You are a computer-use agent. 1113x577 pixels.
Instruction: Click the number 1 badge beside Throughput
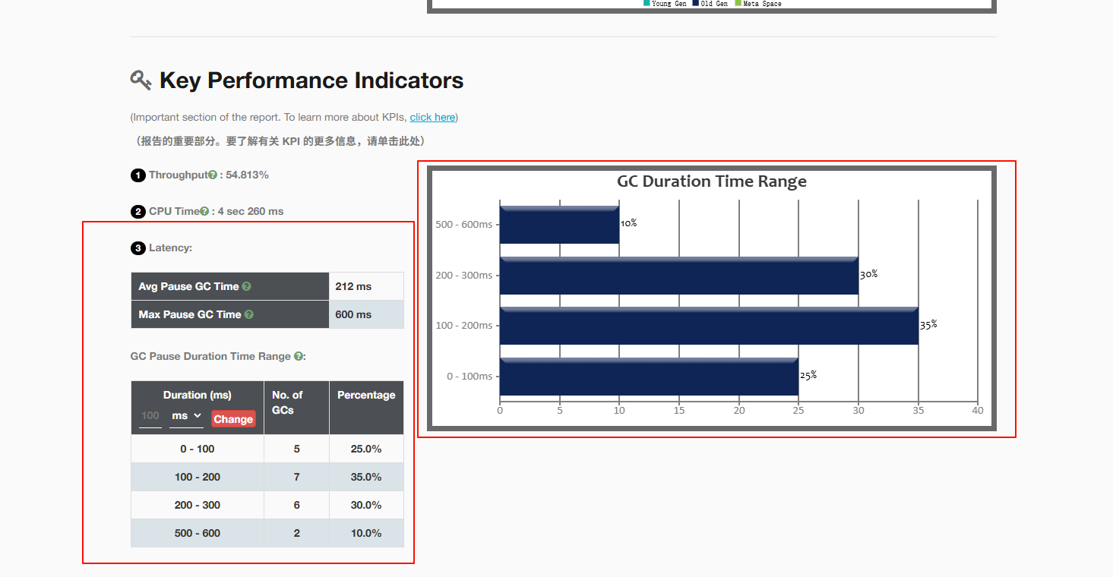[x=138, y=175]
